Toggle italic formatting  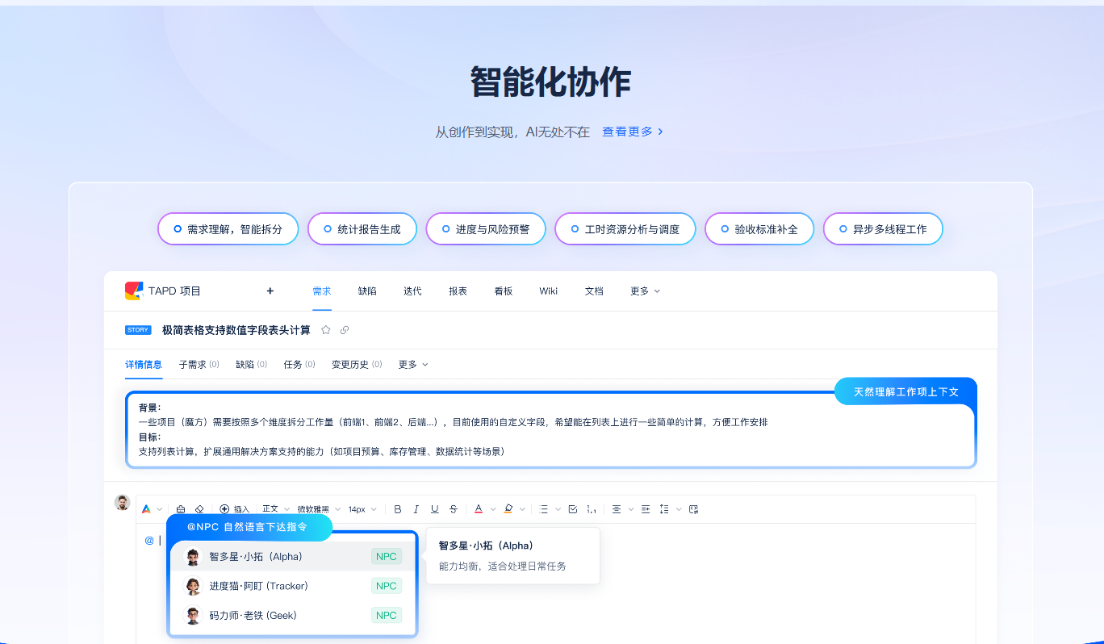416,509
